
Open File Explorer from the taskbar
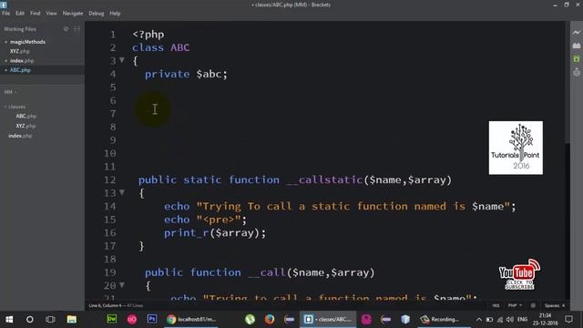tap(71, 319)
